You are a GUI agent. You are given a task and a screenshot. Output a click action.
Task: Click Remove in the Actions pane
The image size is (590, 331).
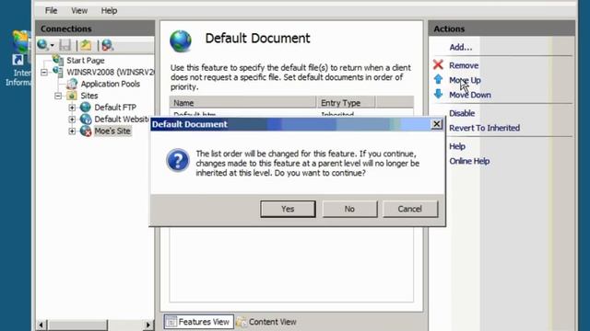coord(464,65)
